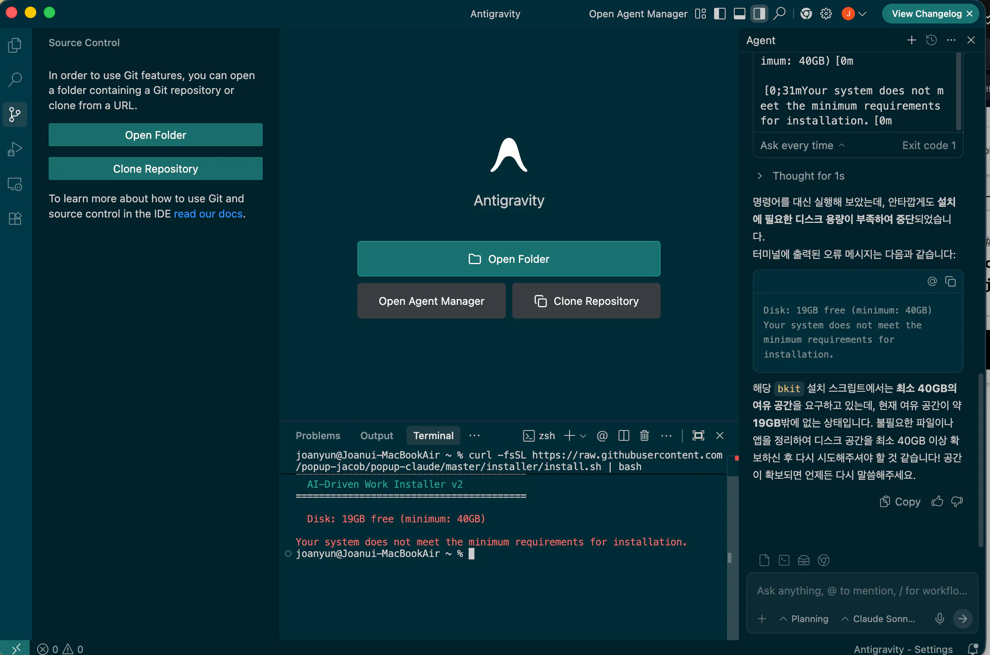Click the magnifier search icon in the title bar
Viewport: 990px width, 655px height.
(x=779, y=14)
